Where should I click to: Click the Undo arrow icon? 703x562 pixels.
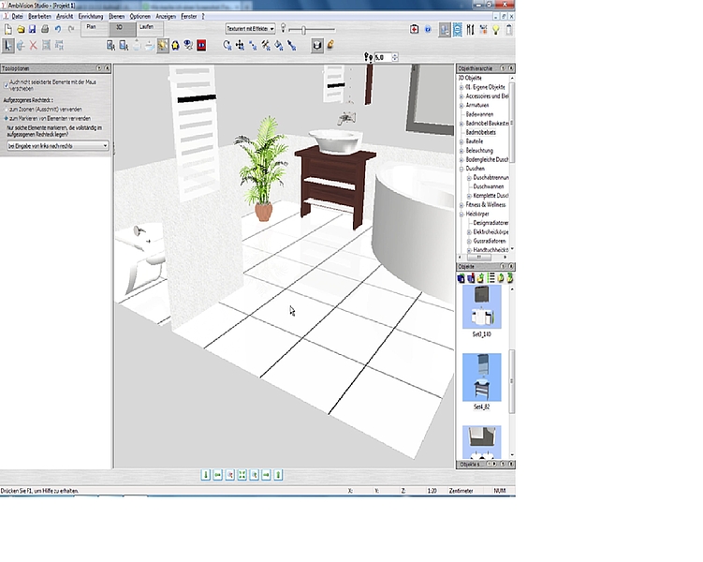pyautogui.click(x=58, y=29)
